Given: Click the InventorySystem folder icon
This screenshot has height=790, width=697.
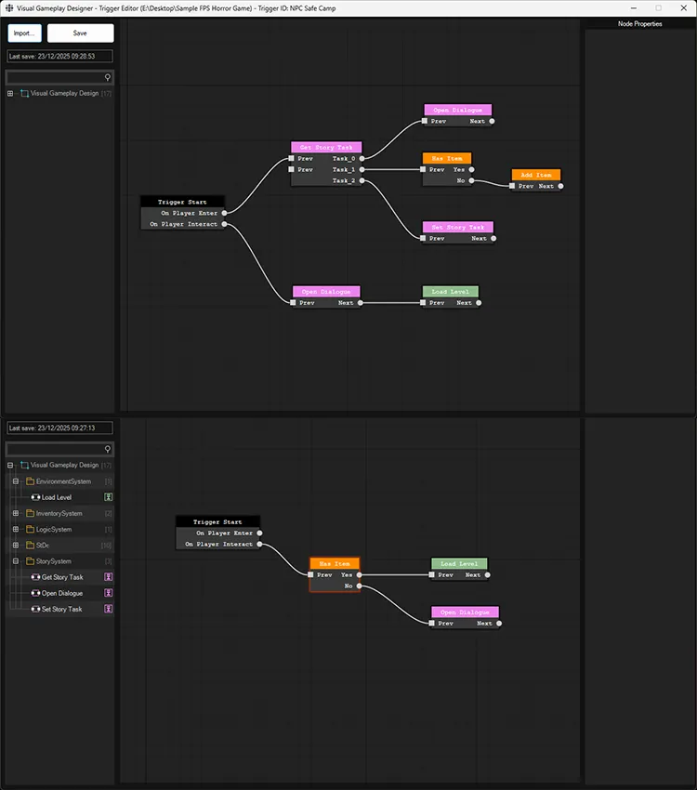Looking at the screenshot, I should pos(30,513).
